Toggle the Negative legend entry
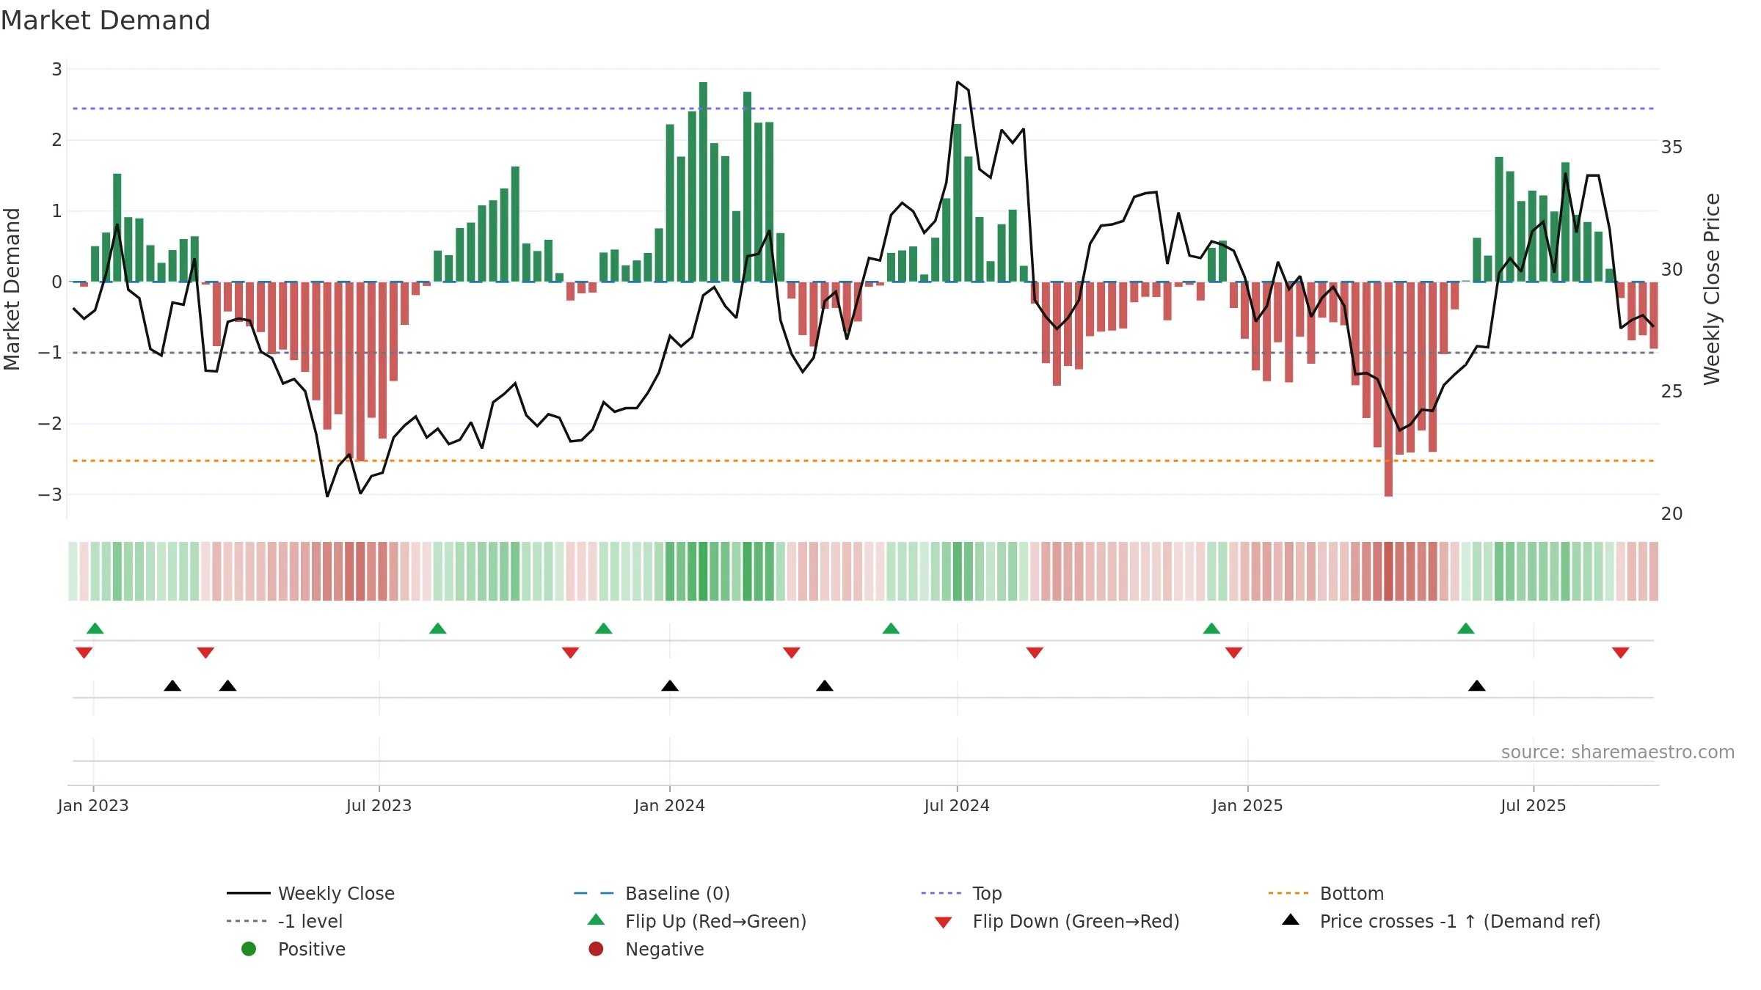Viewport: 1761px width, 990px height. (646, 949)
